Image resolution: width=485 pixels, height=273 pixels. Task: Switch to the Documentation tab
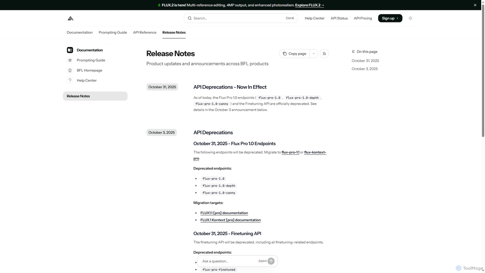tap(80, 32)
